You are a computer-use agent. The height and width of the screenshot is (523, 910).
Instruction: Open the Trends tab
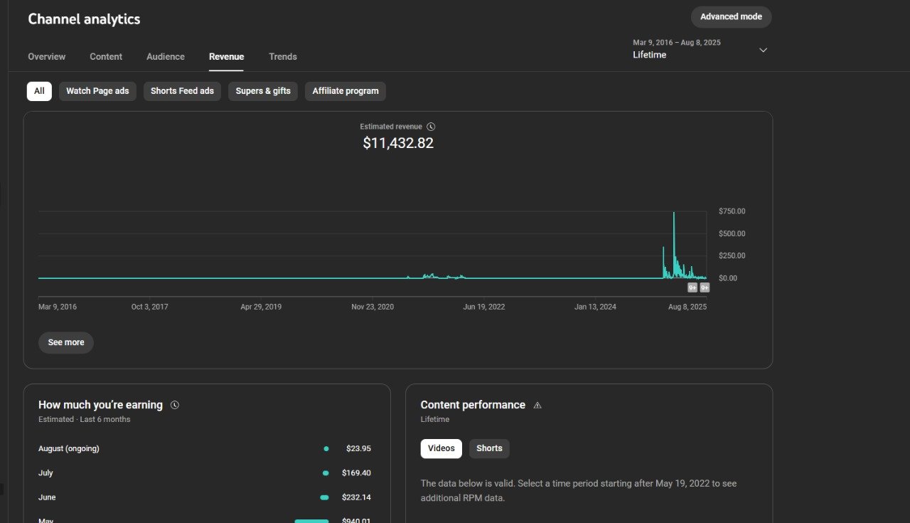(x=283, y=57)
